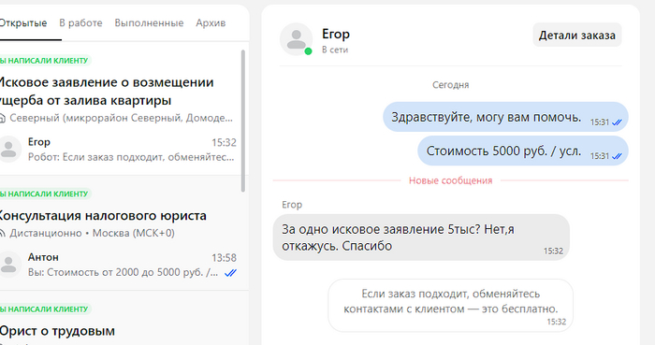The height and width of the screenshot is (345, 655).
Task: Click the orders list scrollbar
Action: click(x=243, y=121)
